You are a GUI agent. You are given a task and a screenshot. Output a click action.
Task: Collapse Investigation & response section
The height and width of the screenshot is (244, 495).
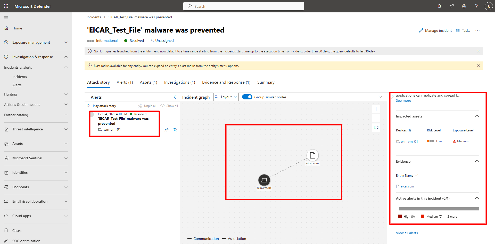click(66, 57)
